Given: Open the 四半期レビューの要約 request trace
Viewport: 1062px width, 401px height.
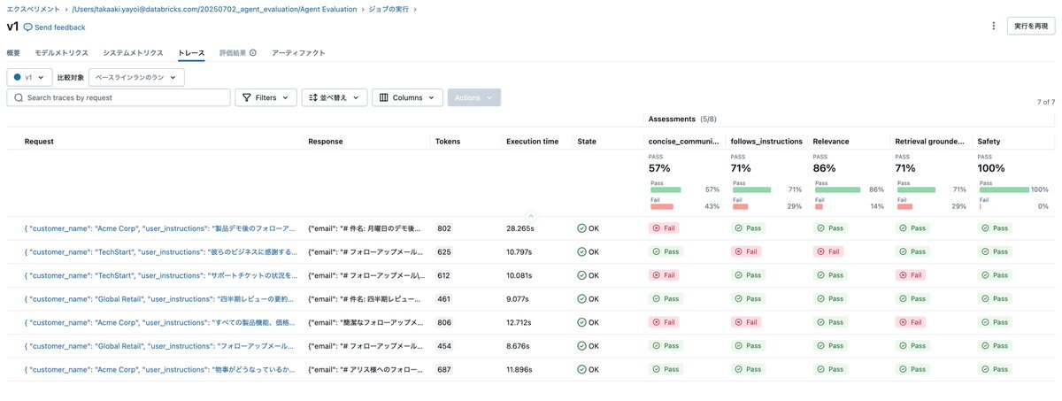Looking at the screenshot, I should 159,298.
